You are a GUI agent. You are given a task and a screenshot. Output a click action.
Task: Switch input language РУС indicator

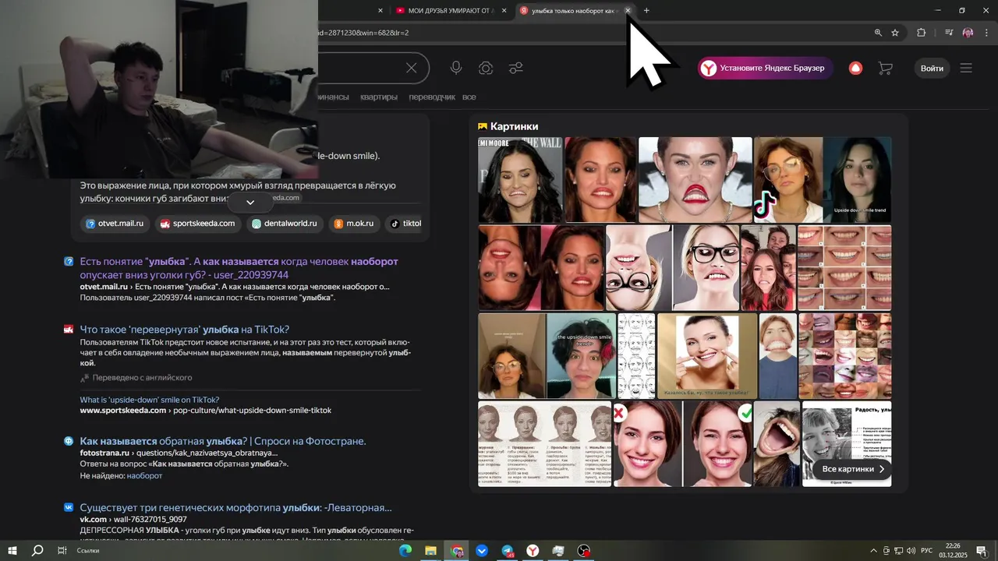(x=927, y=550)
